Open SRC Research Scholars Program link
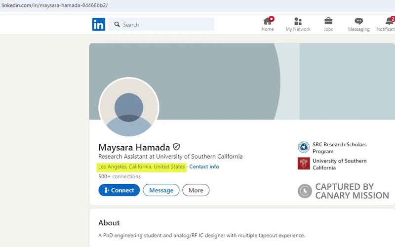Screen dimensions: 395x247 (339, 148)
